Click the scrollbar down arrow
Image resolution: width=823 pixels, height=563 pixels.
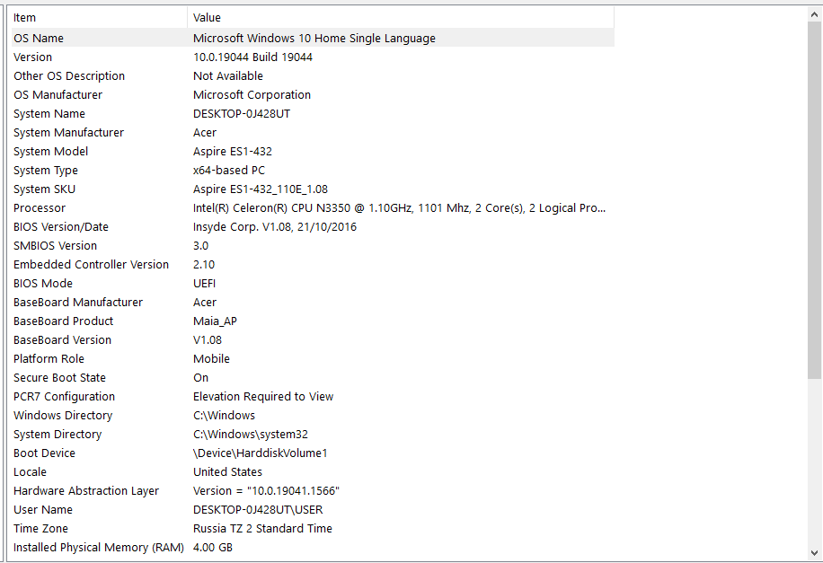(814, 552)
